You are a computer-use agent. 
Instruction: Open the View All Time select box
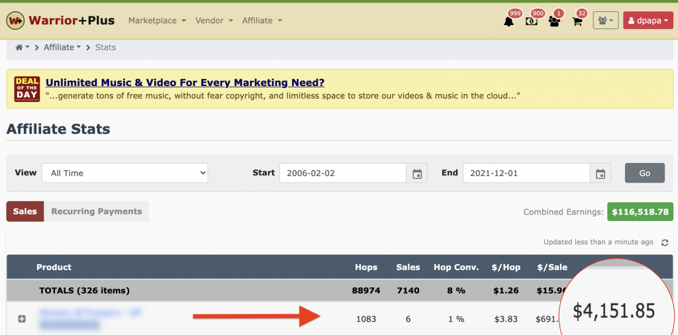click(125, 173)
